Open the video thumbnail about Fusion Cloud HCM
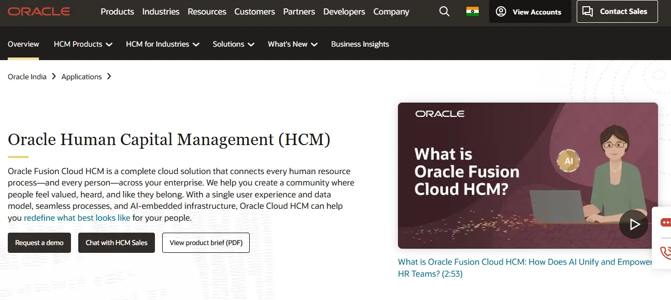Viewport: 671px width, 300px height. [x=527, y=176]
